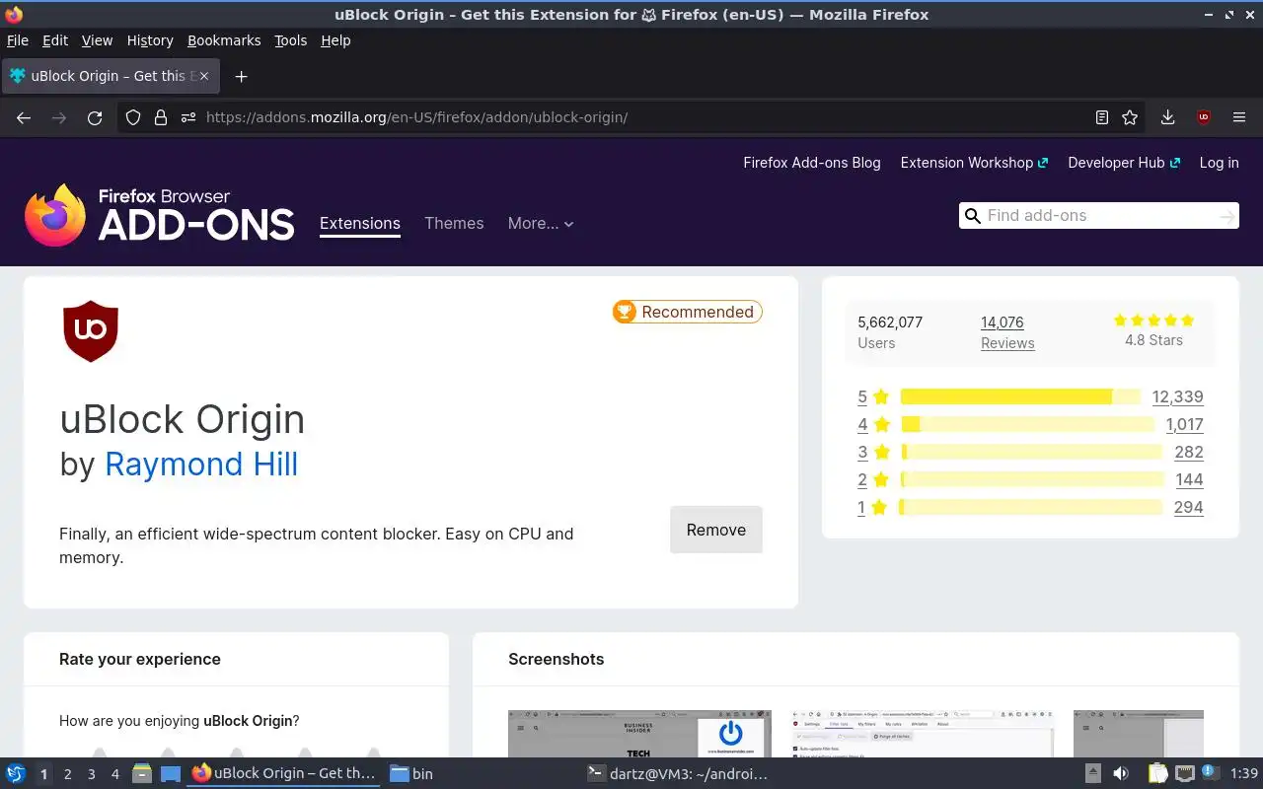Screen dimensions: 1263x789
Task: View the 144 two-star reviews count
Action: point(1189,479)
